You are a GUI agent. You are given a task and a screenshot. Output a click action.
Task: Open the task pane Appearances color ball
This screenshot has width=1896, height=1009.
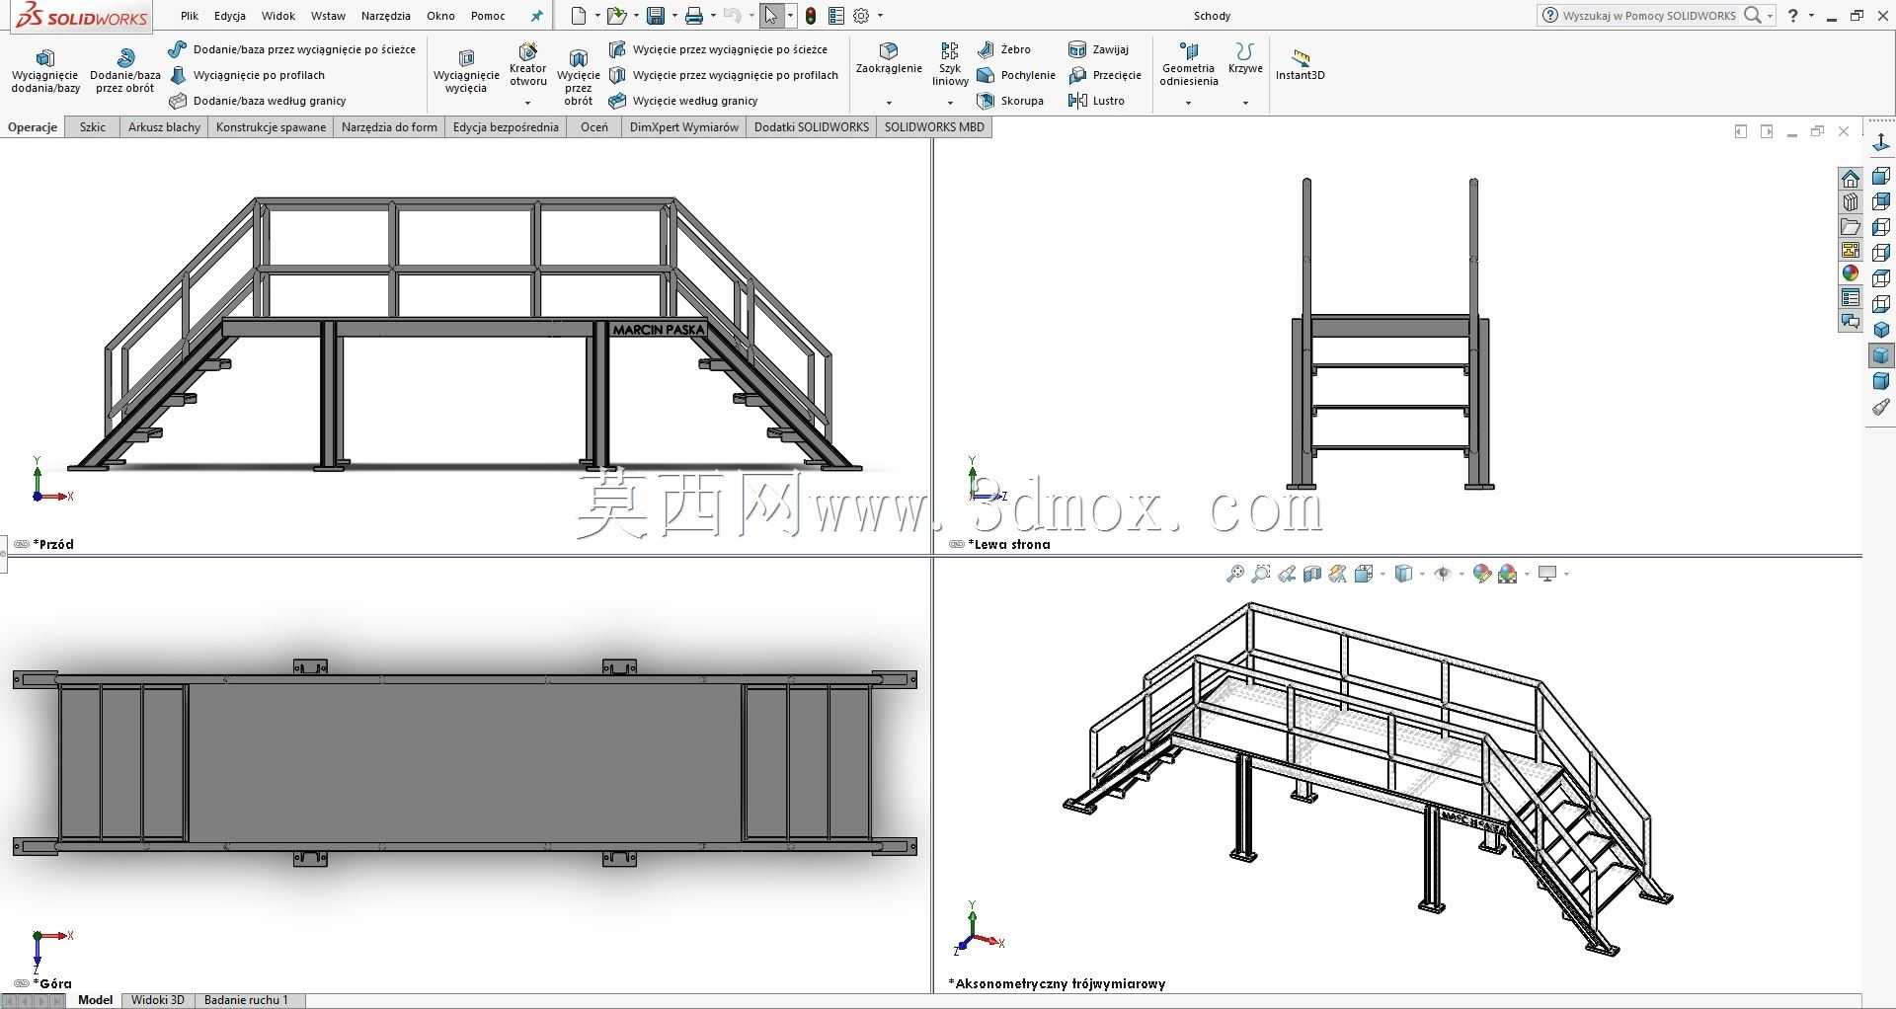pos(1851,273)
